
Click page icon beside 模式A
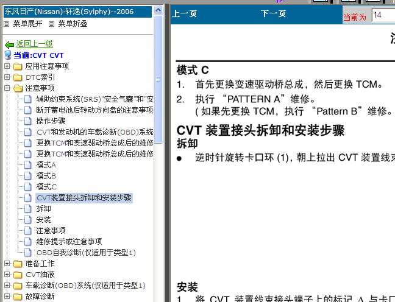point(28,165)
